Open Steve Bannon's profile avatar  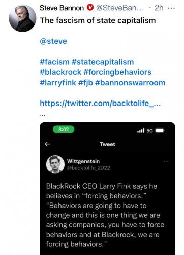tap(22, 18)
